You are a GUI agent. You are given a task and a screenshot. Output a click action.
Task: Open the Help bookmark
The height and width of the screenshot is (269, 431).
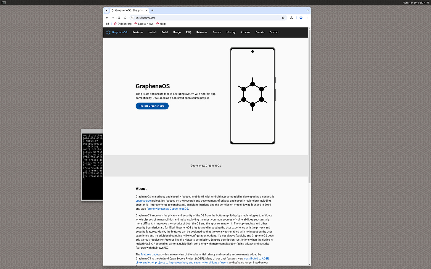click(161, 24)
